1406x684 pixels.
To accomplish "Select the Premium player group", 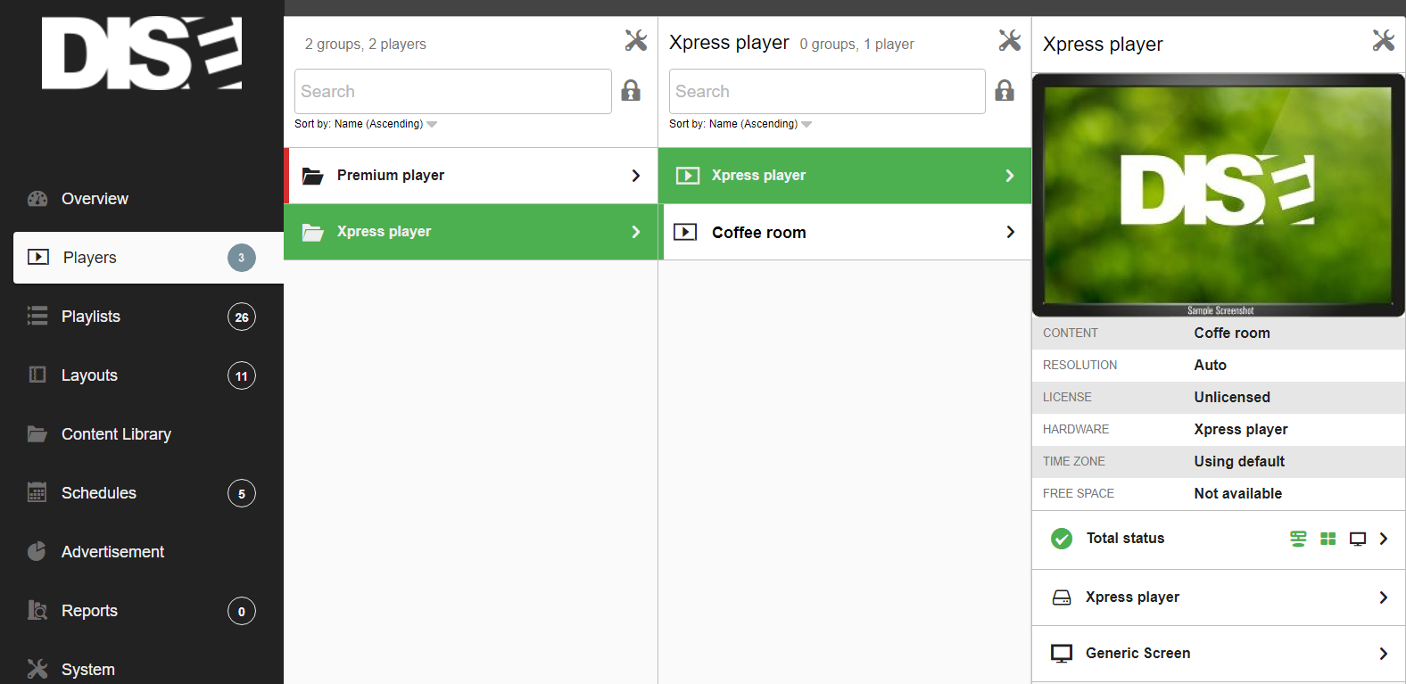I will pos(470,176).
